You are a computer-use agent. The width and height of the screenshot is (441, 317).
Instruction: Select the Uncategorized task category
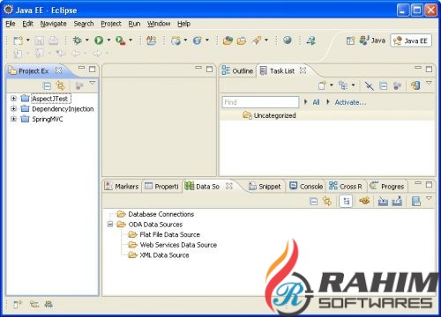[x=274, y=115]
